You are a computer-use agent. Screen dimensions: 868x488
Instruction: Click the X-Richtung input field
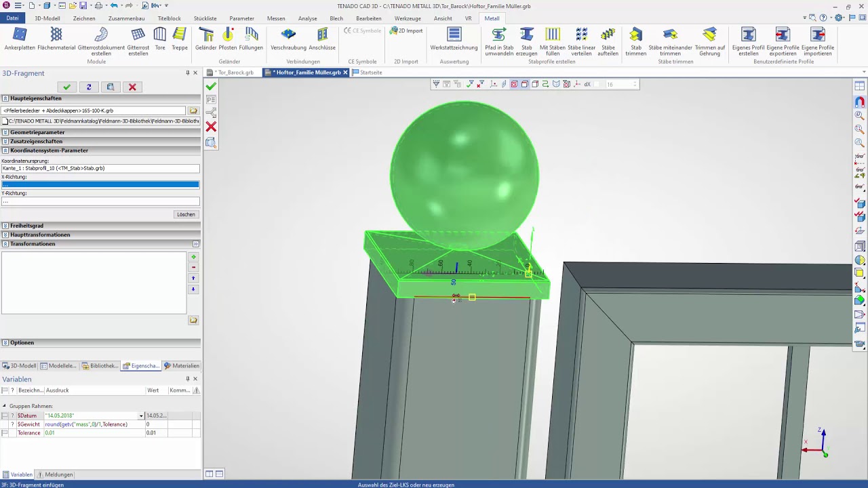click(100, 184)
